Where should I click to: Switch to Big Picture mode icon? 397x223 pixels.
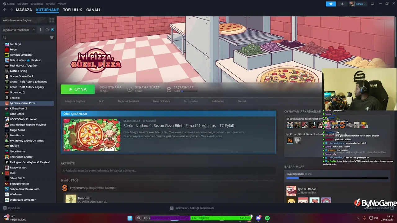click(x=372, y=4)
